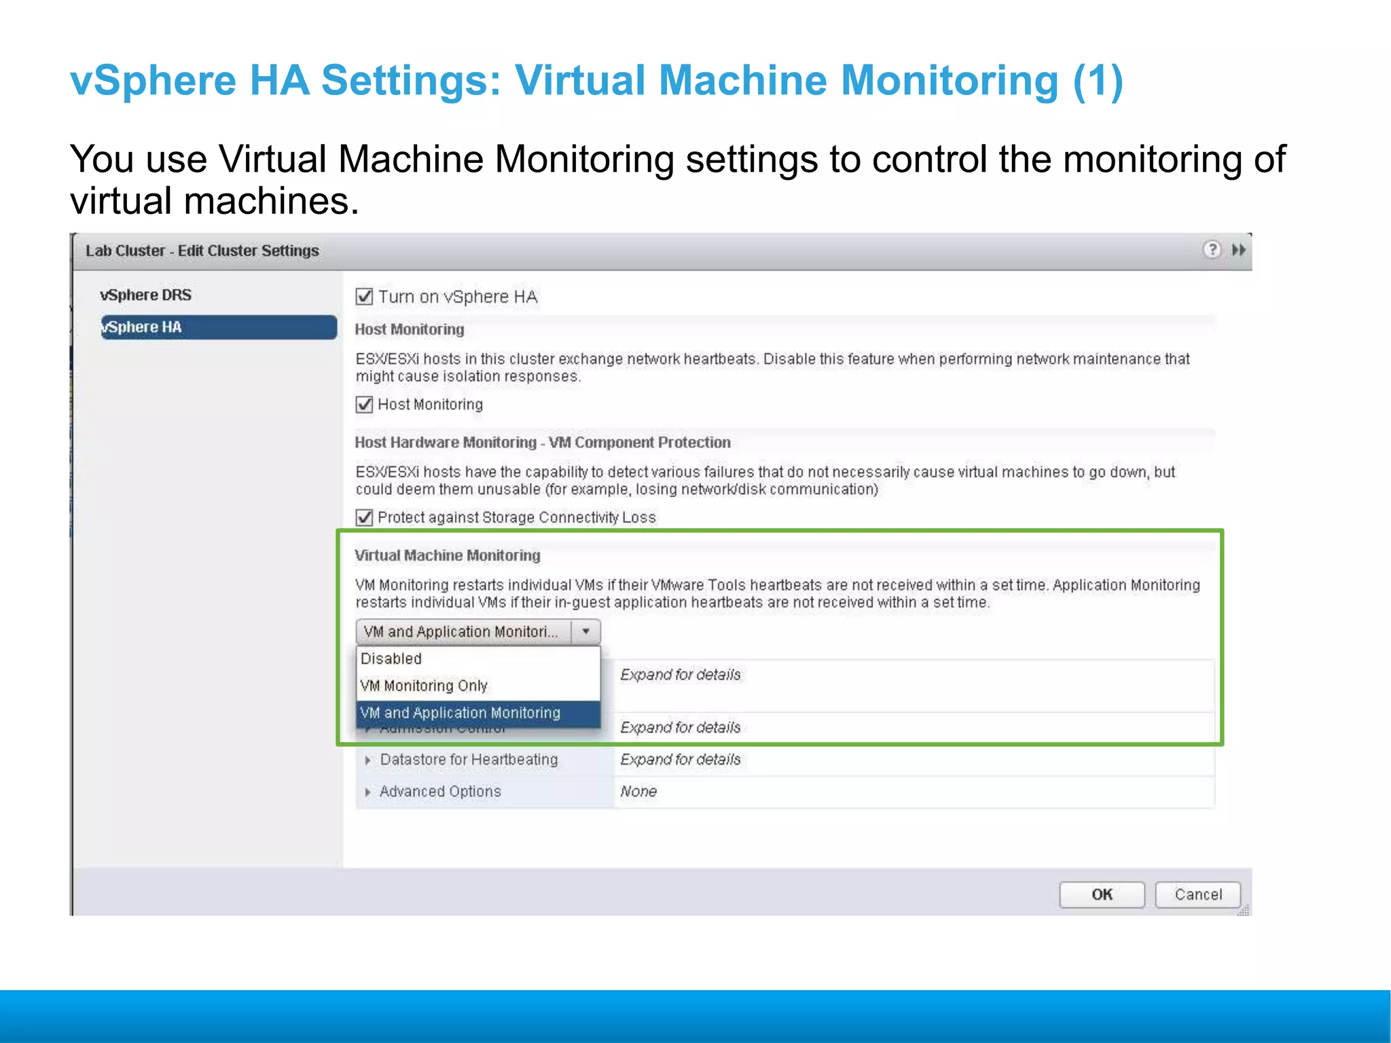Toggle the Turn on vSphere HA checkbox
1391x1043 pixels.
point(365,297)
